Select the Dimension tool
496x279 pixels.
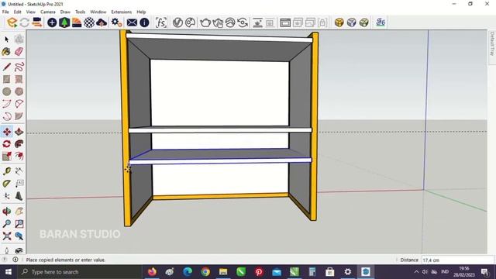click(x=19, y=171)
